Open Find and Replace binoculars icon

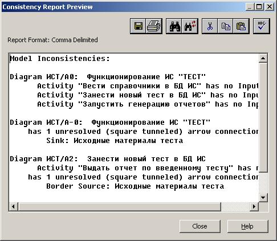tap(190, 26)
